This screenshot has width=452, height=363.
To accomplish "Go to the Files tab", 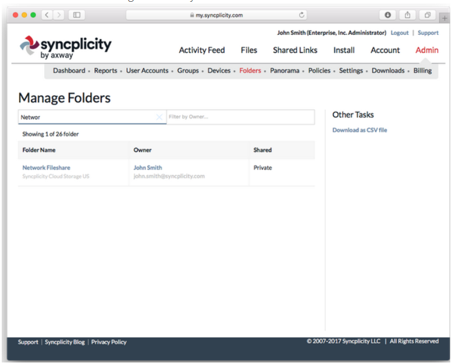I will click(x=249, y=50).
